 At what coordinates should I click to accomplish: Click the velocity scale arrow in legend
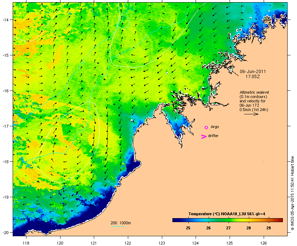[251, 114]
